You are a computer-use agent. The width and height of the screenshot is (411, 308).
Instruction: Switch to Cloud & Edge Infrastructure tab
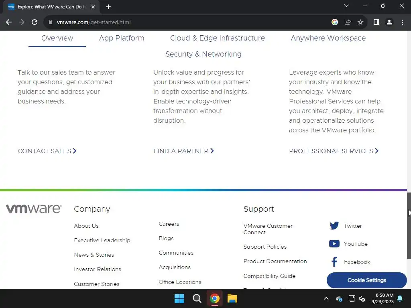pyautogui.click(x=218, y=38)
